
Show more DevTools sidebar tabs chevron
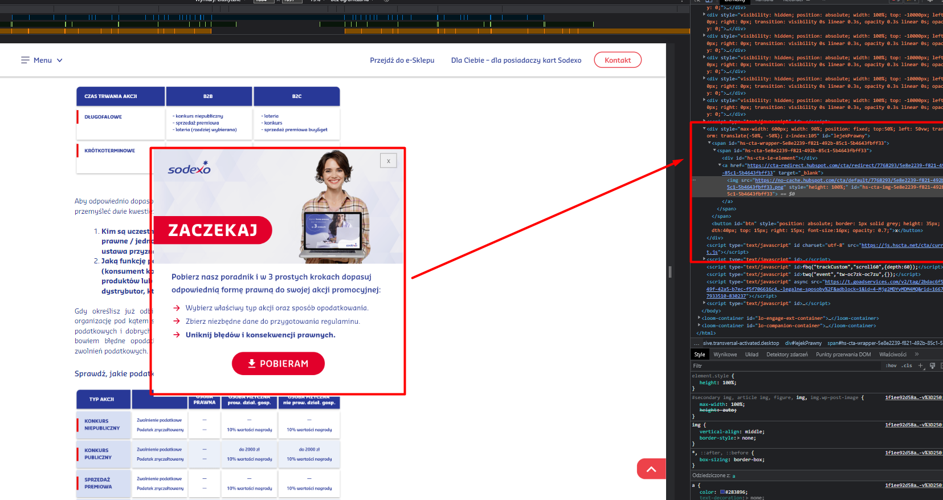click(917, 354)
